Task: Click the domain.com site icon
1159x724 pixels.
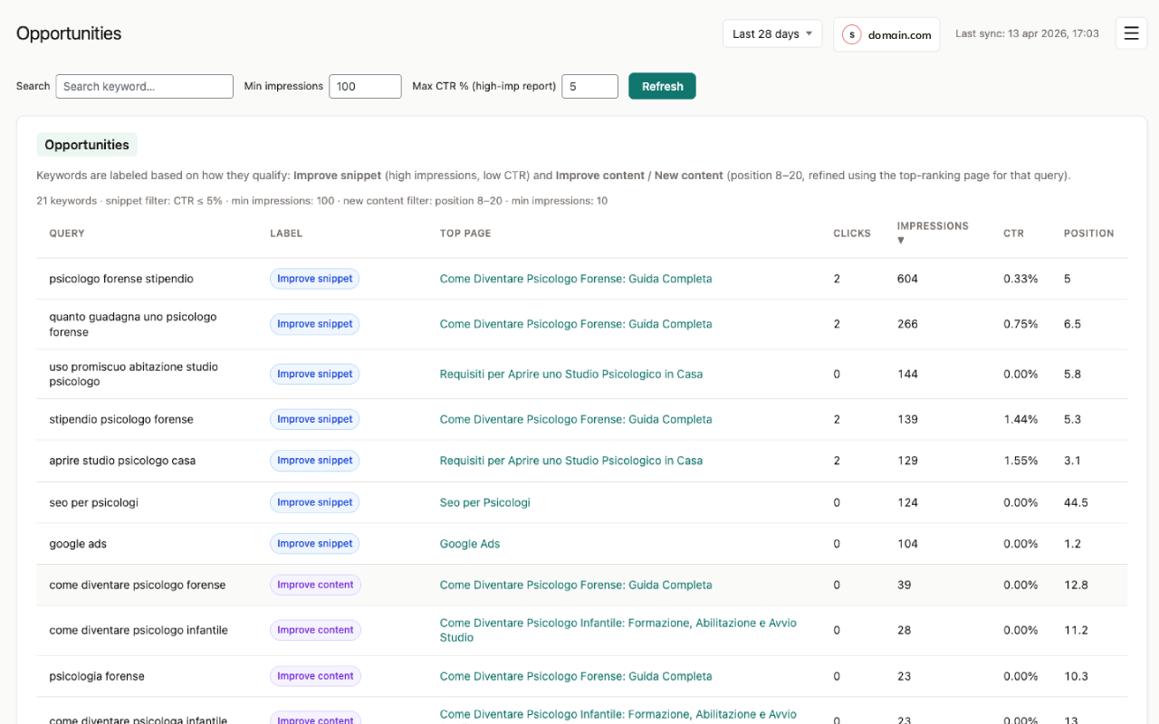Action: coord(851,34)
